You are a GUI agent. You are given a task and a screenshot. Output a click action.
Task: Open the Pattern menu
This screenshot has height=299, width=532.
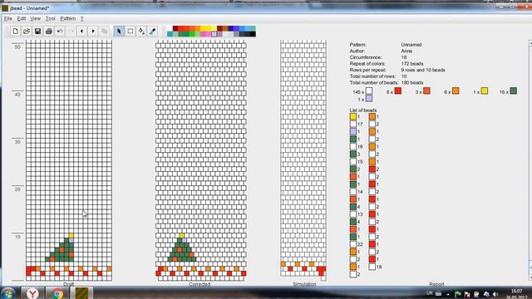point(68,18)
